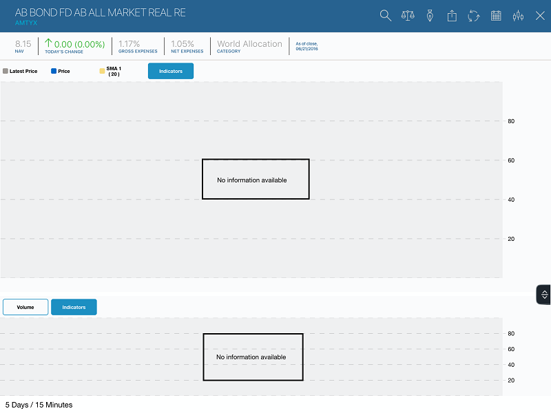Close the chart with X icon

(x=540, y=15)
